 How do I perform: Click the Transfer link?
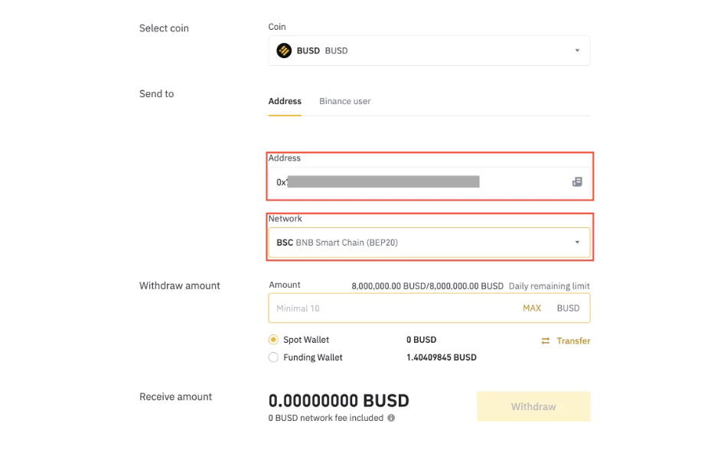pos(573,341)
